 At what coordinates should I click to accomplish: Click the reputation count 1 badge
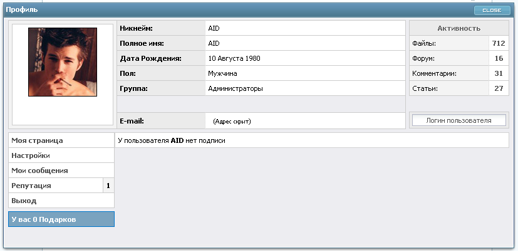(108, 186)
